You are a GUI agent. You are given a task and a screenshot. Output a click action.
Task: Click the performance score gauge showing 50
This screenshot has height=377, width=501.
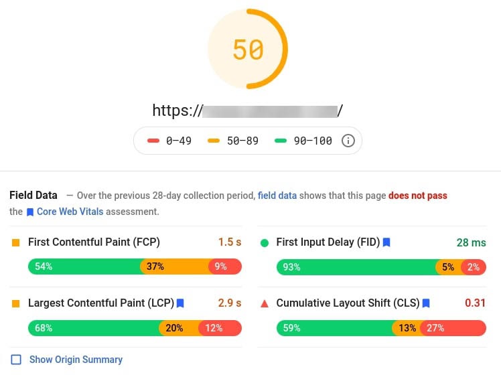point(248,49)
